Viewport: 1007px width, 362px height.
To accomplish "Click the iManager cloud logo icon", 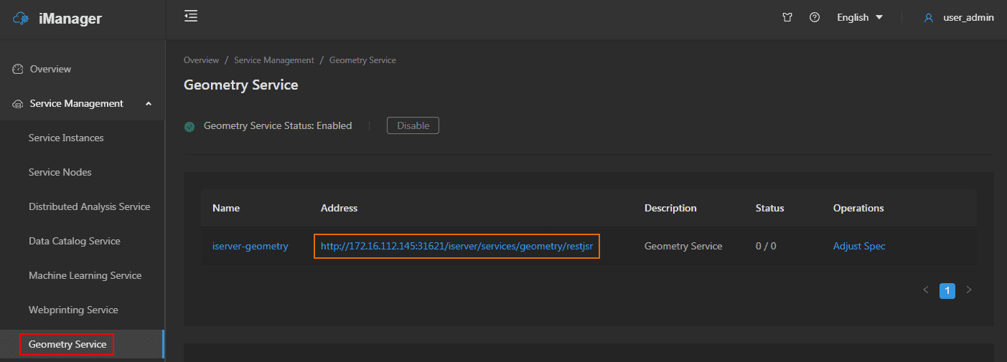I will pyautogui.click(x=21, y=19).
